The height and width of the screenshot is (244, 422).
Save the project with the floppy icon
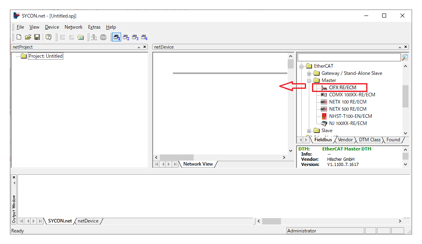point(37,37)
